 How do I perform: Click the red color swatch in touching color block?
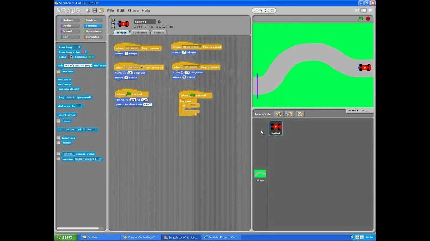[x=83, y=52]
